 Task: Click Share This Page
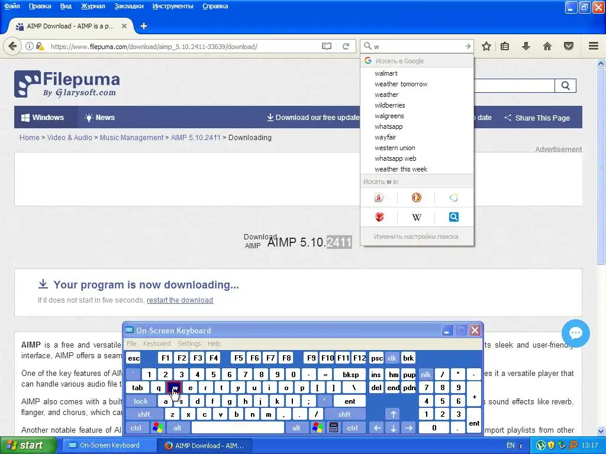[x=537, y=118]
